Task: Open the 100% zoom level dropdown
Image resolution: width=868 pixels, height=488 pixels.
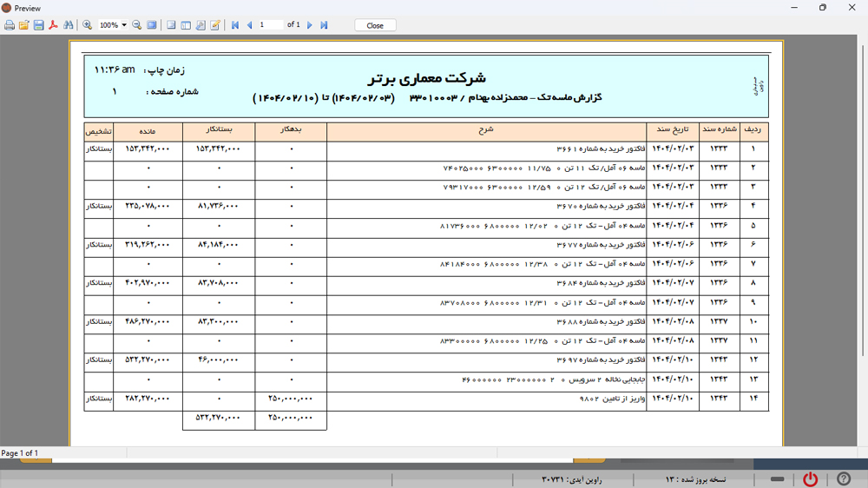Action: tap(124, 25)
